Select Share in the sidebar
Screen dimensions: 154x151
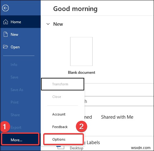[x=20, y=115]
